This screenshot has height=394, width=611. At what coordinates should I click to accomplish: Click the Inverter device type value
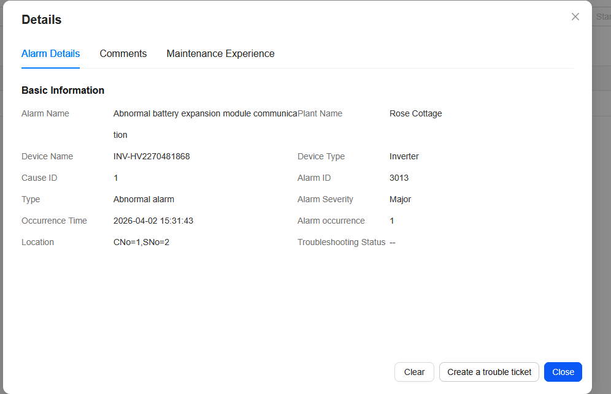[x=404, y=157]
